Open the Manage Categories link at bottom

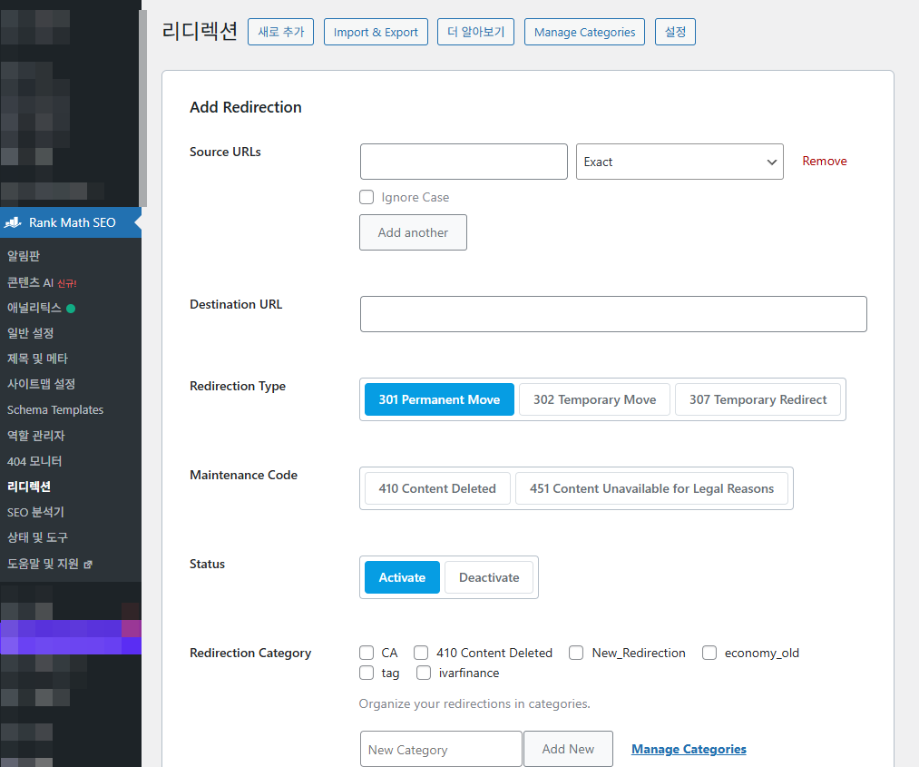pyautogui.click(x=689, y=749)
